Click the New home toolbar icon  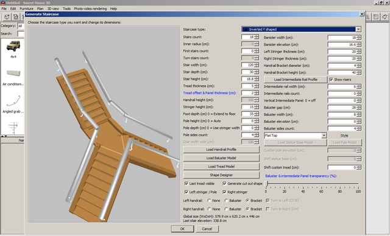point(7,17)
